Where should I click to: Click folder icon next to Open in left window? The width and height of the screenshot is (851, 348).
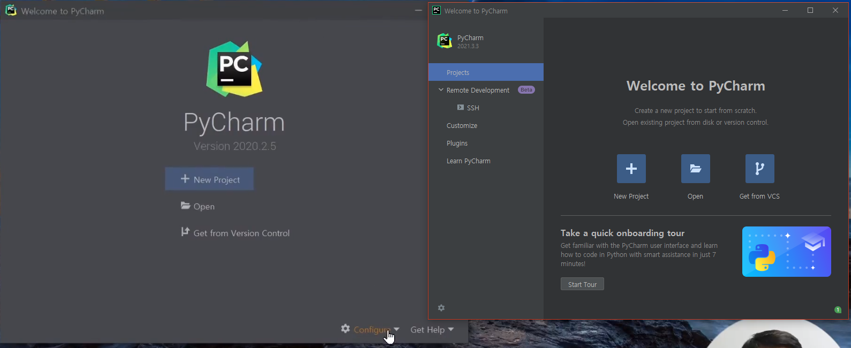(x=185, y=206)
